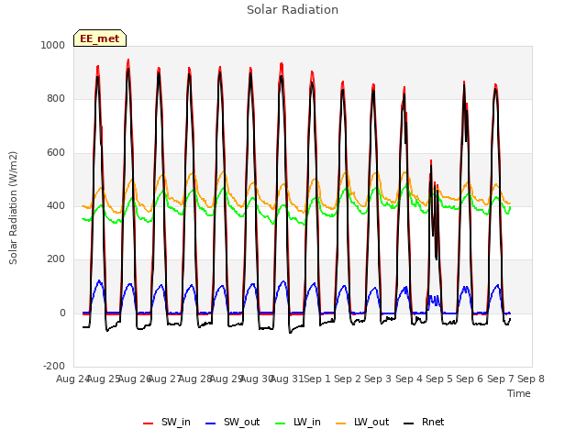Click the Sep 6 x-axis label

click(470, 379)
